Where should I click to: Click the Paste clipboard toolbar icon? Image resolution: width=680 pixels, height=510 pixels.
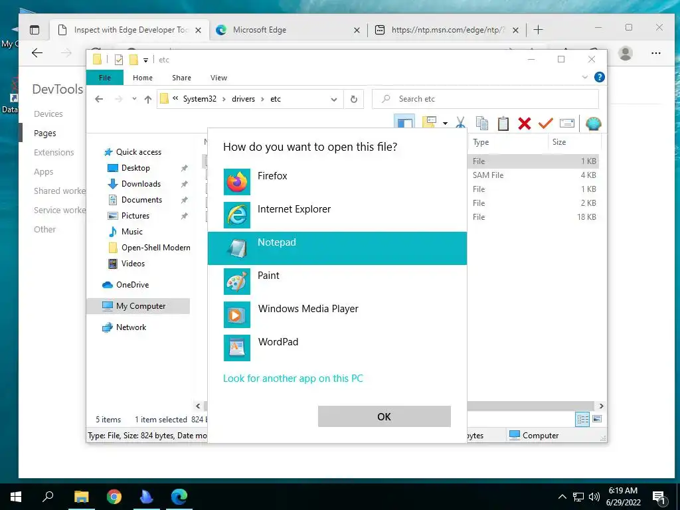click(x=503, y=123)
